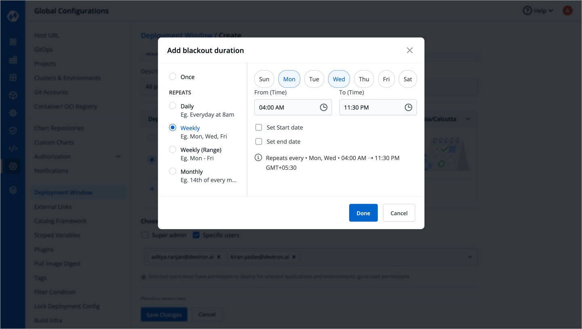Click the user avatar icon
Screen dimensions: 582x329
coord(567,11)
